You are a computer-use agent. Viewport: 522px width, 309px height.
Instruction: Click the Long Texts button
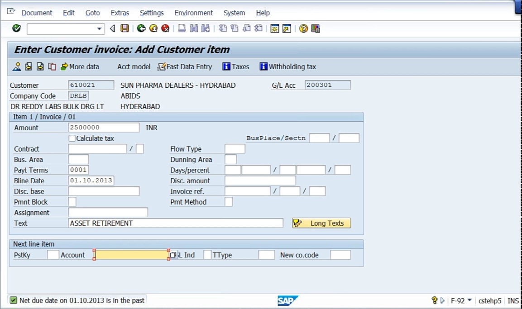(x=321, y=223)
